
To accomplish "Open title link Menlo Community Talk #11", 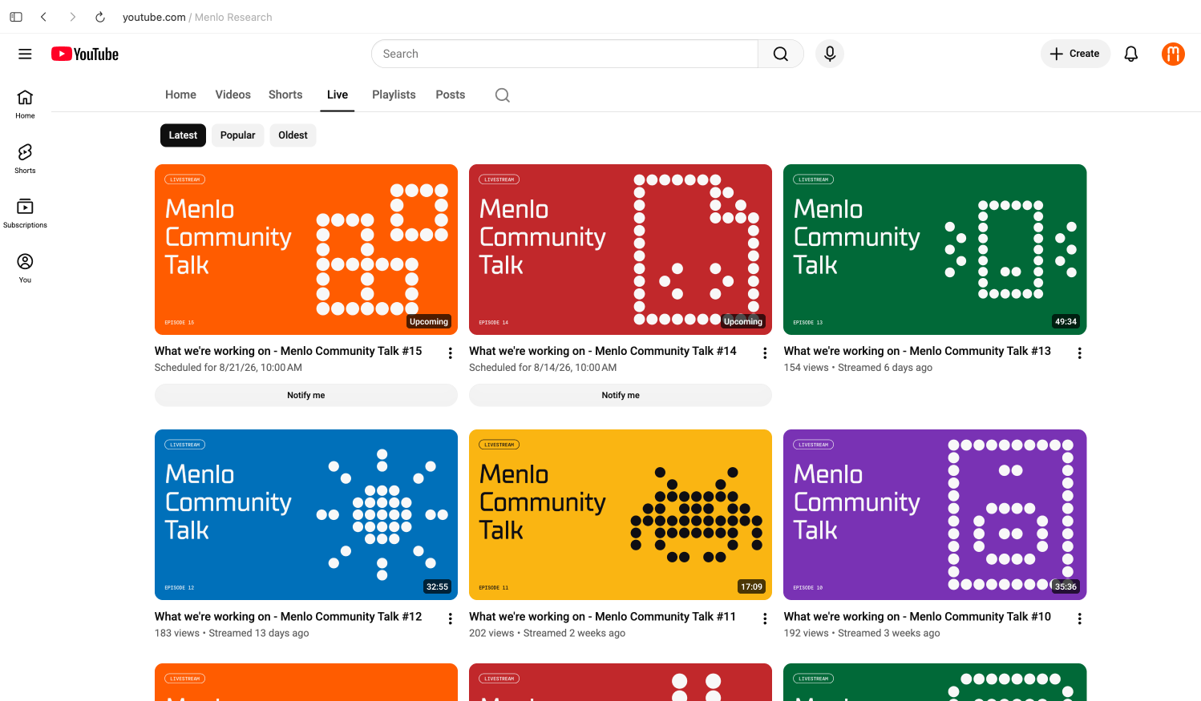I will click(603, 617).
